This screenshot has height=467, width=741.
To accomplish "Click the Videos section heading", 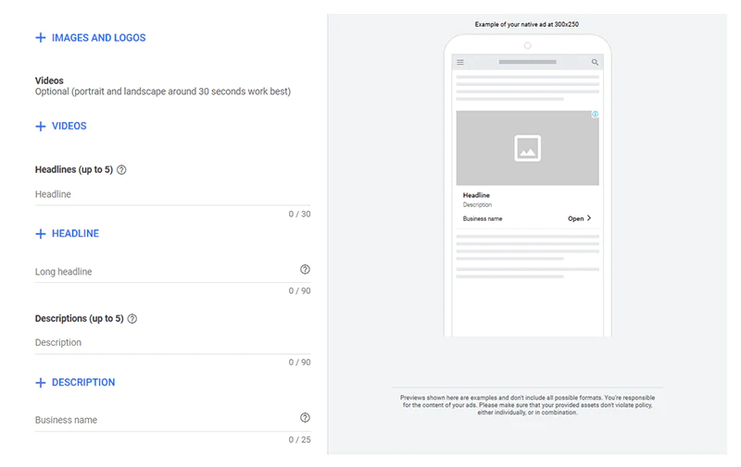I will [49, 80].
